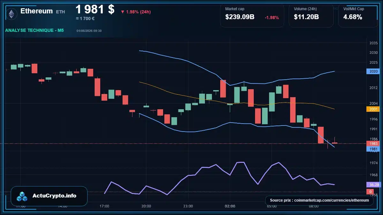Image resolution: width=383 pixels, height=215 pixels.
Task: Click the Market cap $239.09B value
Action: click(240, 17)
